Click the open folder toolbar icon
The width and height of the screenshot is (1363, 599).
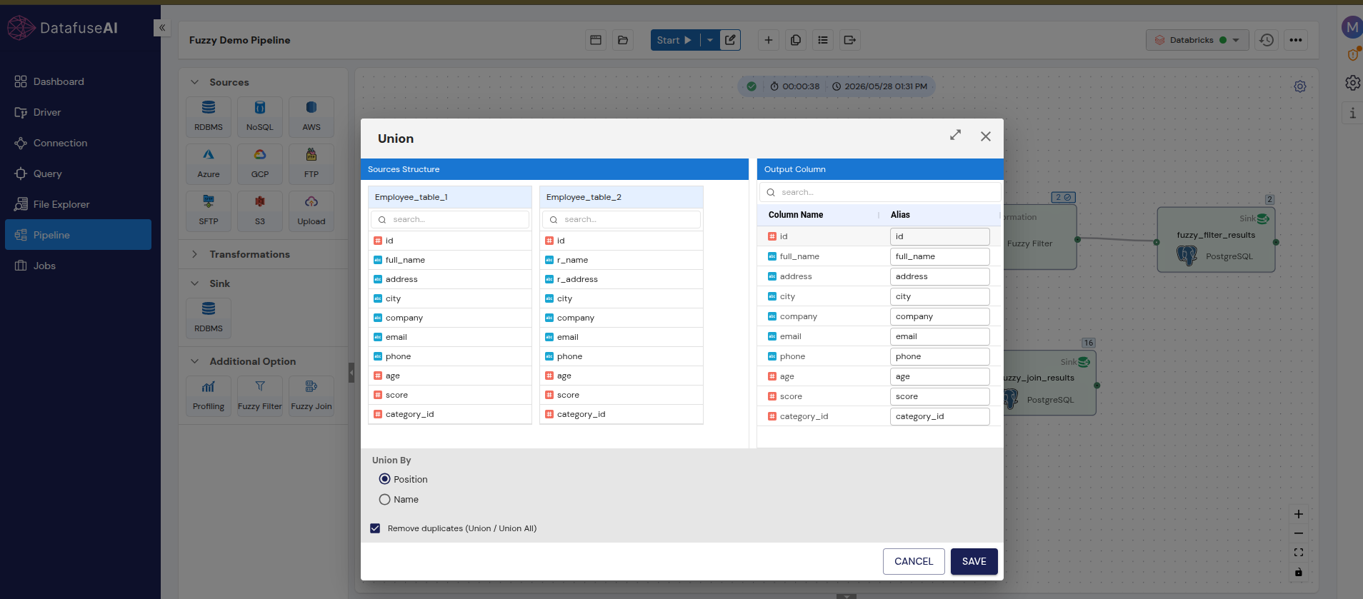(x=623, y=40)
